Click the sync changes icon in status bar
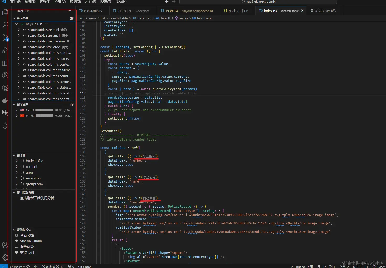Image resolution: width=386 pixels, height=268 pixels. (28, 266)
